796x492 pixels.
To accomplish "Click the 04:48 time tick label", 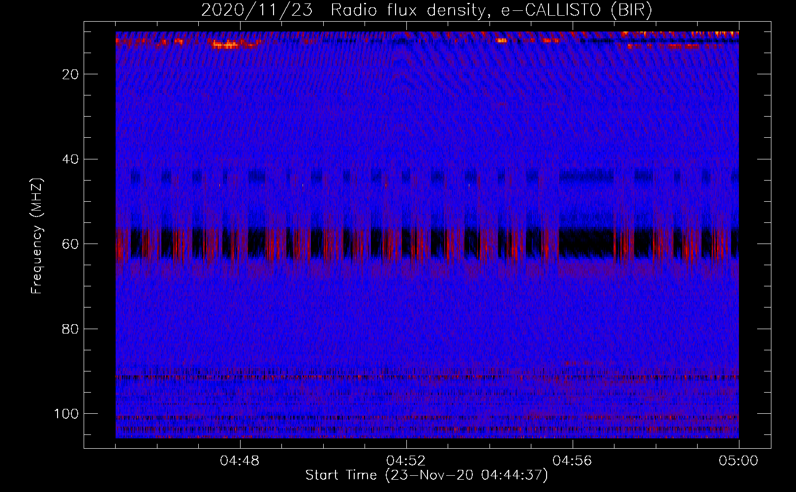I will [x=240, y=461].
